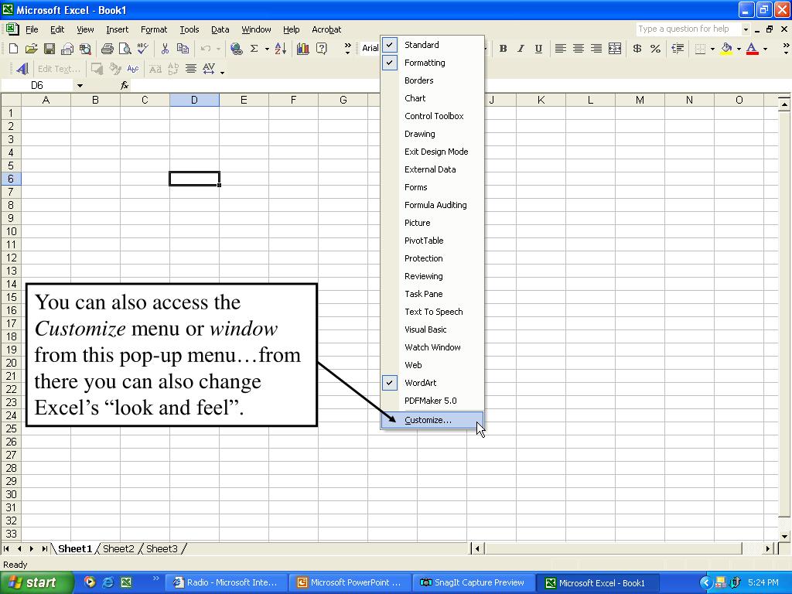Click the Type a question for help box
The image size is (792, 594).
[x=688, y=29]
